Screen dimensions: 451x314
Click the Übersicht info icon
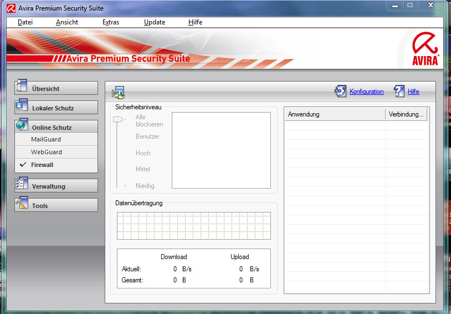click(22, 85)
